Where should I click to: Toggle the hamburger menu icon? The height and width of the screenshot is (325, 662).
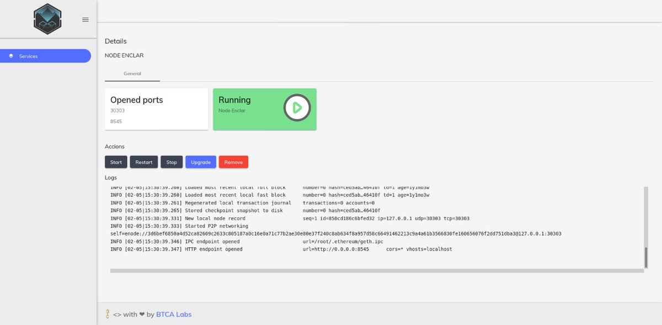[x=86, y=20]
